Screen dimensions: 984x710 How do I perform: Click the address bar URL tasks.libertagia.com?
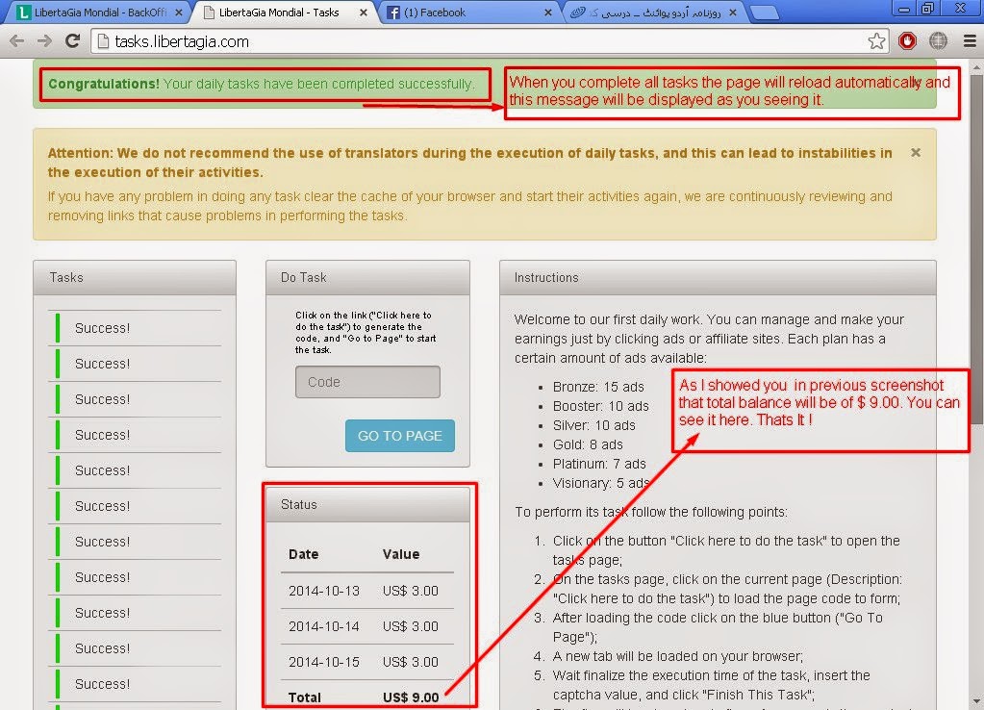(182, 42)
